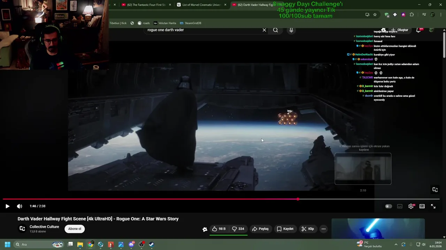Viewport: 446px width, 250px height.
Task: Open white tag-shaped extension icon
Action: coord(395,15)
